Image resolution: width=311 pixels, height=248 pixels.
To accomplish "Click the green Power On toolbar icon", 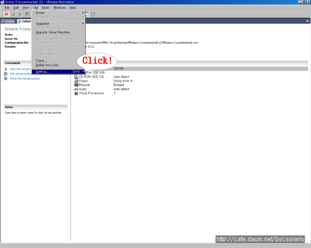I will coord(20,14).
